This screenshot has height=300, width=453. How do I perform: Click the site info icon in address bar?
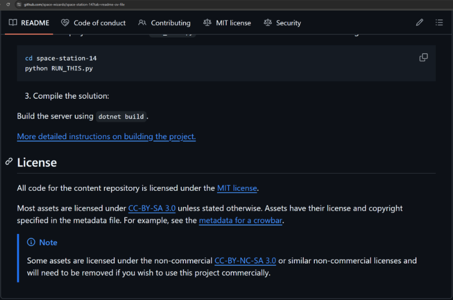click(19, 4)
